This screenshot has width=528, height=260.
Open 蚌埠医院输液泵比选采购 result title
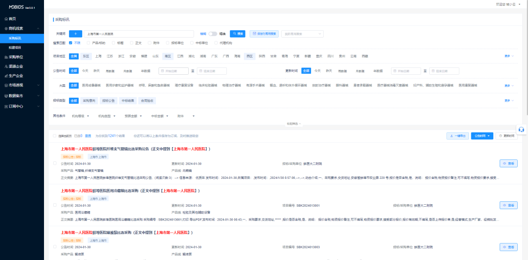(x=127, y=233)
